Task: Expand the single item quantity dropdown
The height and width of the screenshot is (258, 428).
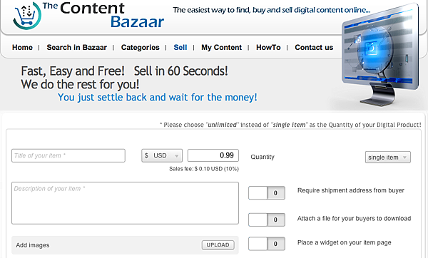Action: (x=387, y=157)
